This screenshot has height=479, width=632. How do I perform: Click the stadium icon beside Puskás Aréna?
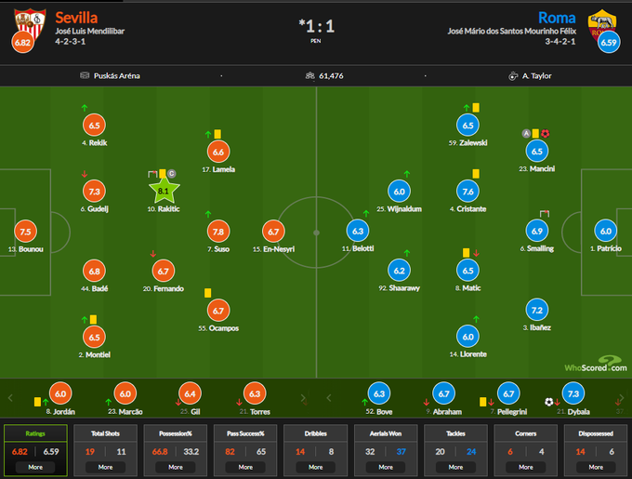coord(86,75)
